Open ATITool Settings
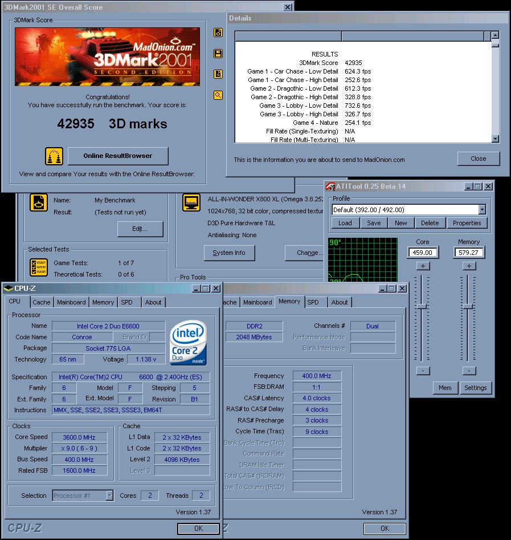511x540 pixels. tap(476, 388)
